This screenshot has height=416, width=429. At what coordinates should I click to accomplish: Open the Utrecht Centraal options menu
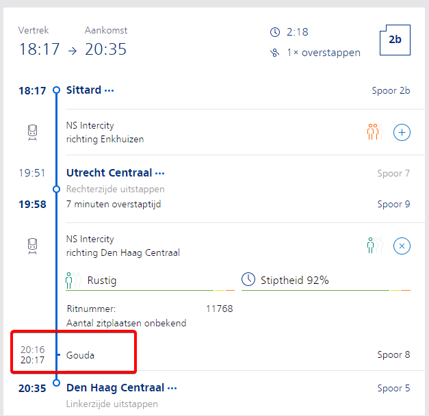[x=160, y=173]
